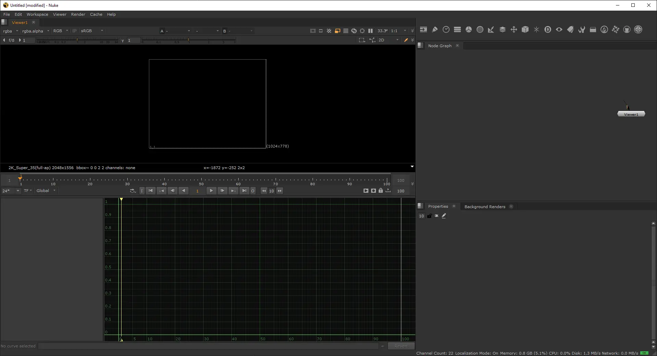Open the Keyer nodes menu icon
657x356 pixels.
[x=491, y=30]
